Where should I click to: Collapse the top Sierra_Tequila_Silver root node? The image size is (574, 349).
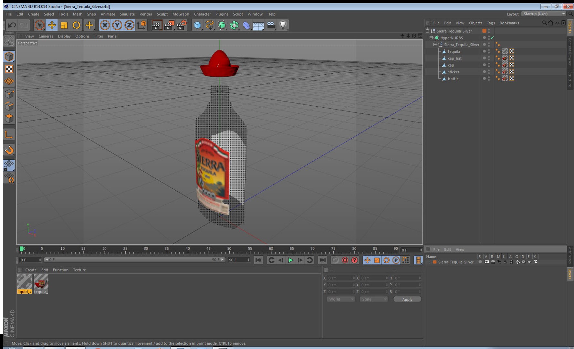tap(427, 31)
